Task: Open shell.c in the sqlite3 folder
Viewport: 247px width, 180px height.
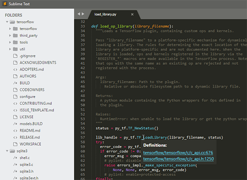Action: pyautogui.click(x=25, y=157)
